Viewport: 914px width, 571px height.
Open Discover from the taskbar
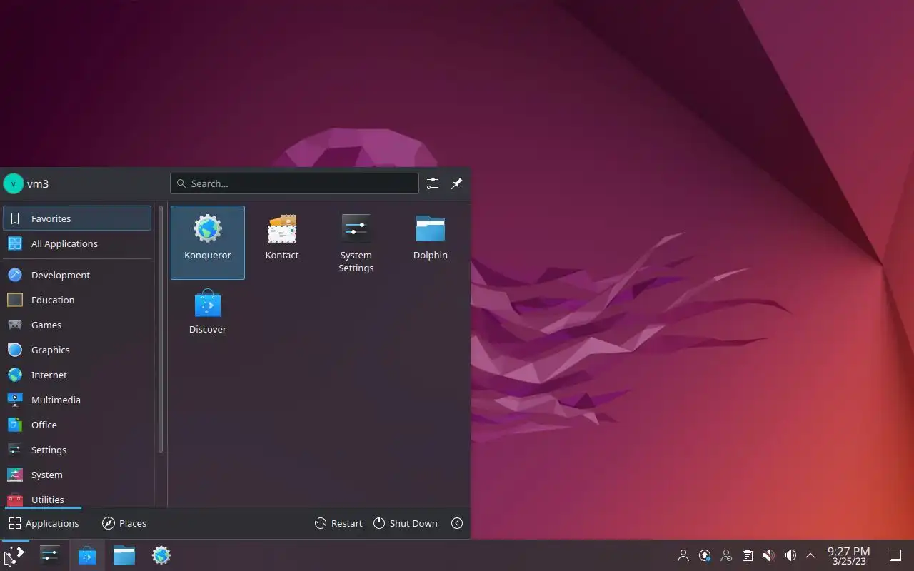(87, 555)
